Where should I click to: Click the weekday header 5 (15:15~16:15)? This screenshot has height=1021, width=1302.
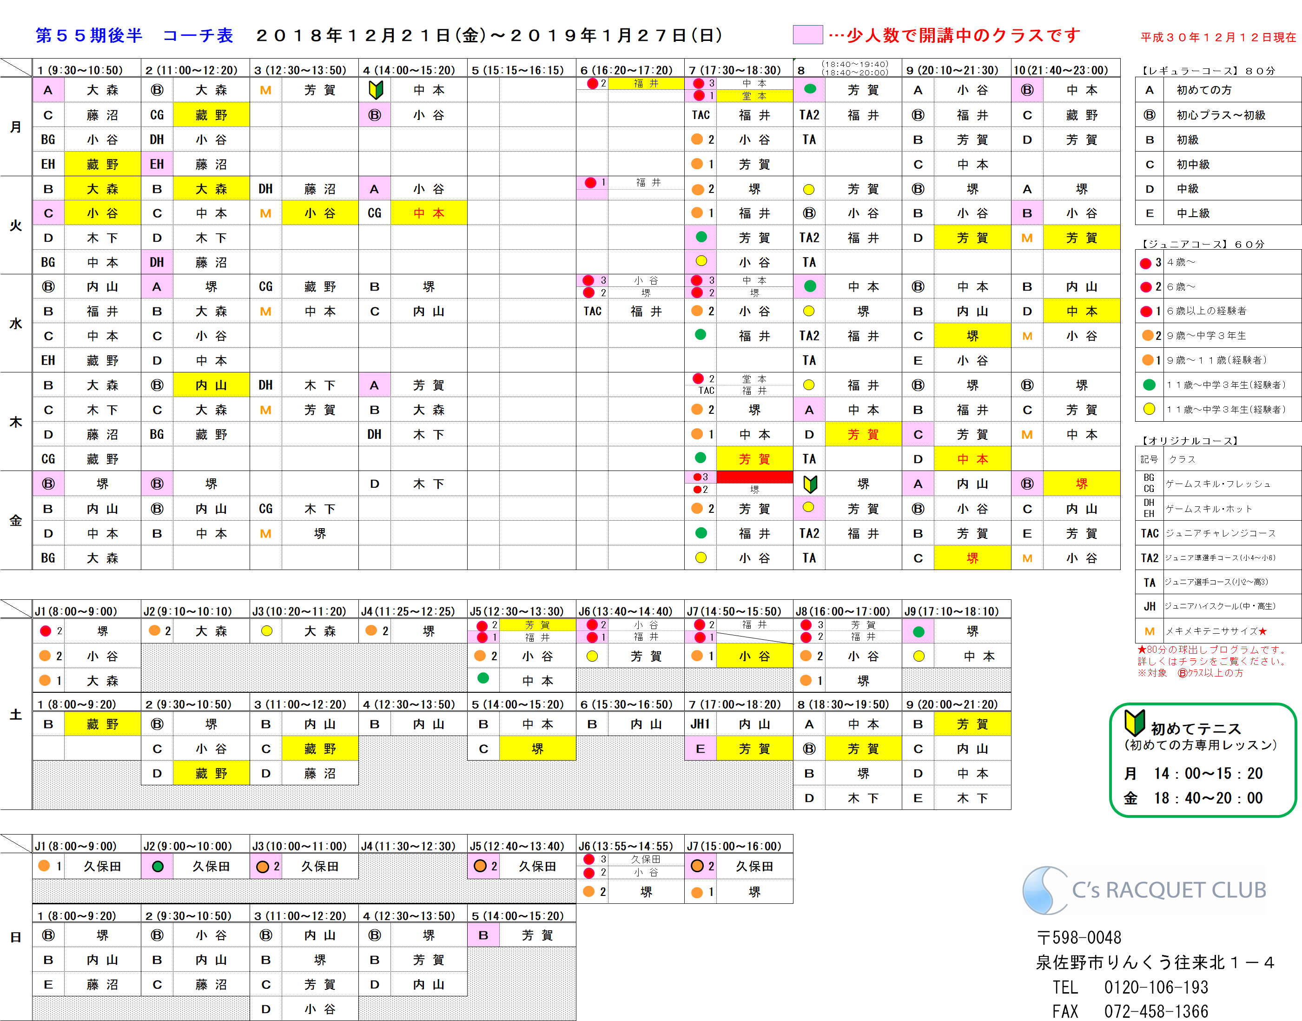(517, 70)
